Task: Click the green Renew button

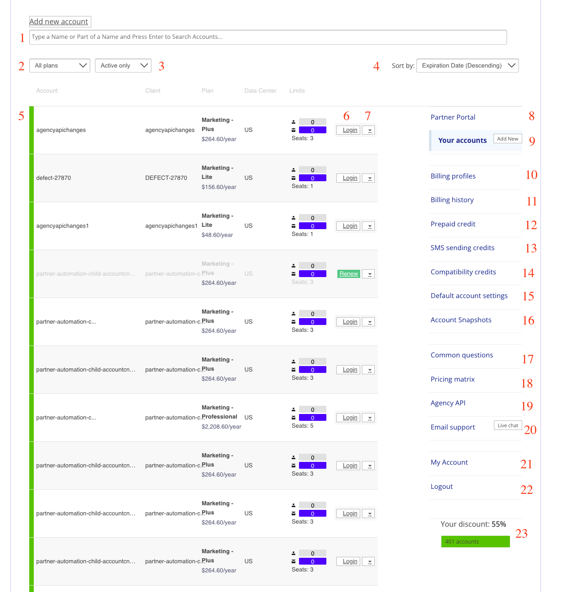Action: tap(349, 274)
